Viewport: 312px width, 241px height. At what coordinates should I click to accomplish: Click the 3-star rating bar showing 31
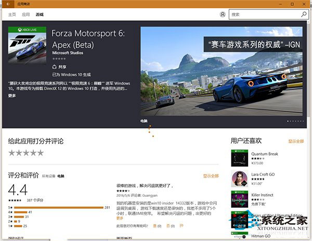(19, 217)
